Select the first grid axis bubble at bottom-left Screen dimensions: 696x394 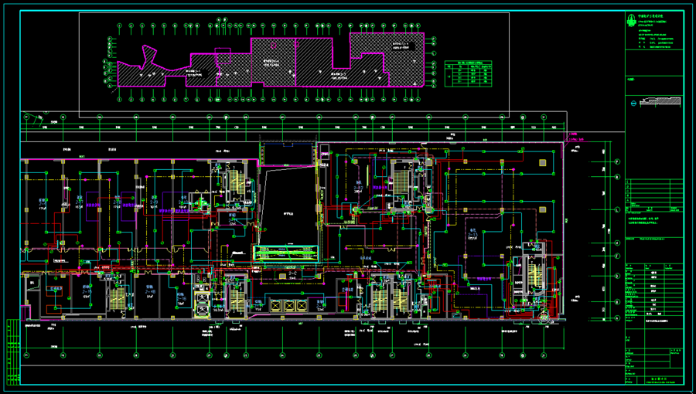point(26,355)
